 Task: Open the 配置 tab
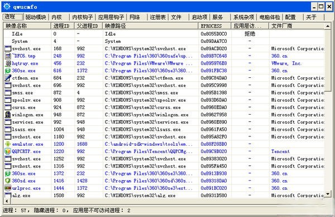click(x=293, y=17)
